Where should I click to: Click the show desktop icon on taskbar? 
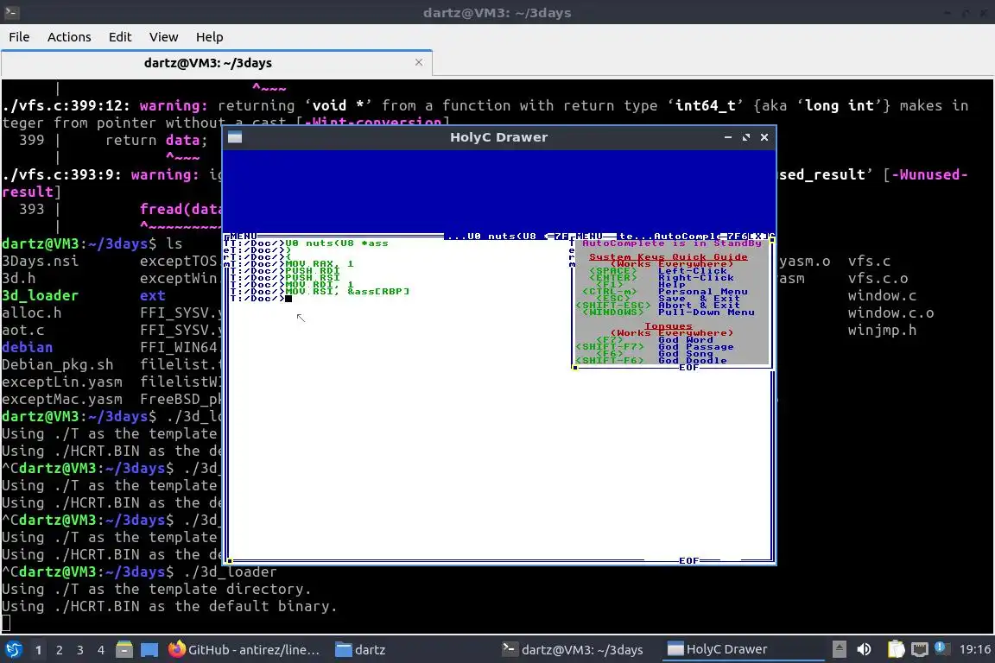[149, 650]
